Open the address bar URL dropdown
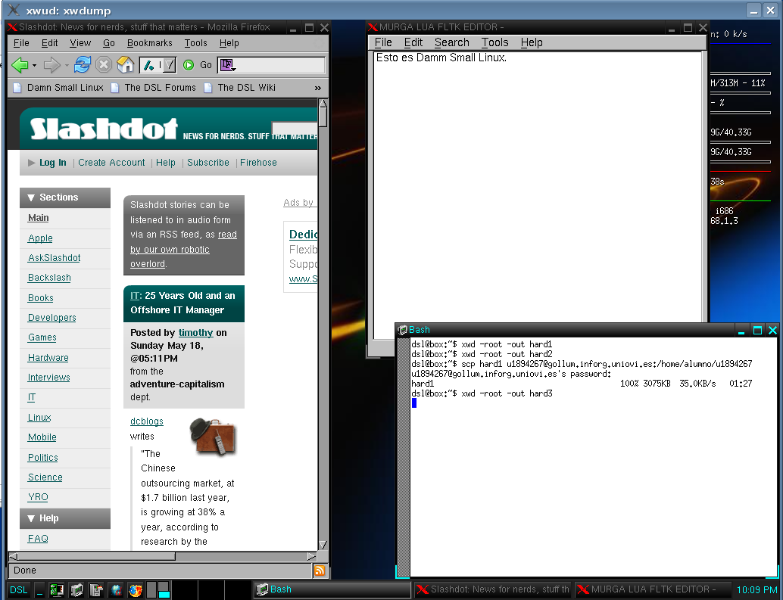The height and width of the screenshot is (600, 783). pos(170,65)
